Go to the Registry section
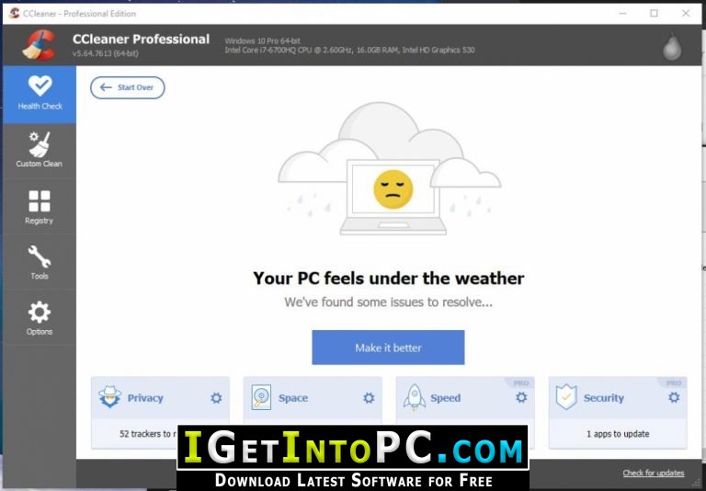The height and width of the screenshot is (491, 706). 40,207
